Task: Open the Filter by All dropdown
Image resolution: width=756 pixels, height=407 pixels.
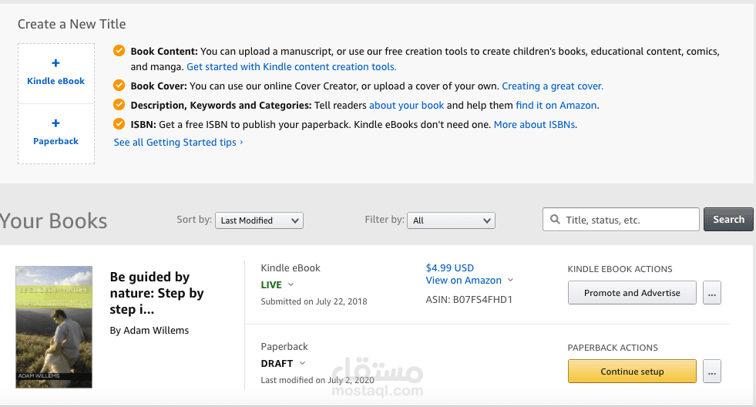Action: point(451,220)
